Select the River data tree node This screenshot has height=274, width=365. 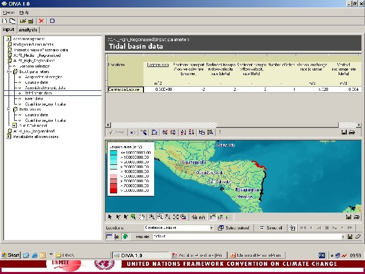(x=35, y=99)
